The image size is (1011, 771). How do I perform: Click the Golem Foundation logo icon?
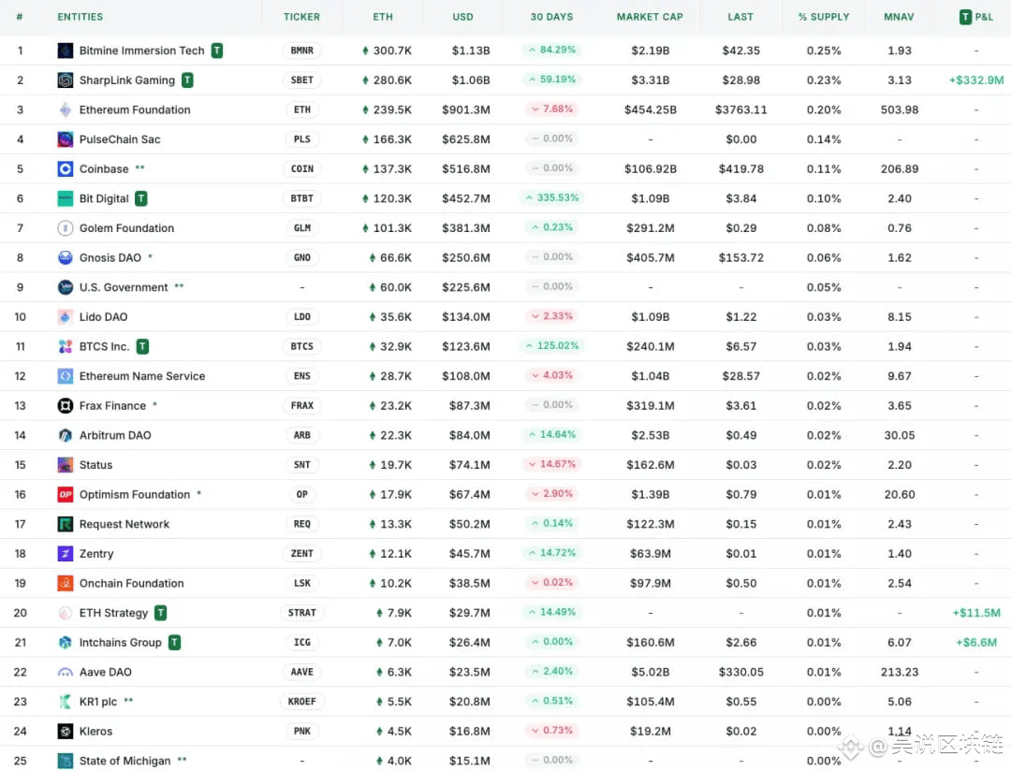tap(66, 228)
